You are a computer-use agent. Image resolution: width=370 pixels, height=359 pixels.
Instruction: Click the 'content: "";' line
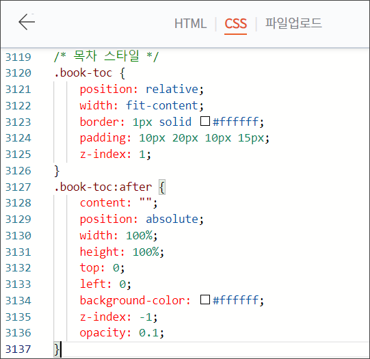(118, 203)
